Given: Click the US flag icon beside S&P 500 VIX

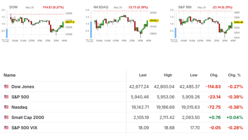Looking at the screenshot, I should (x=6, y=127).
